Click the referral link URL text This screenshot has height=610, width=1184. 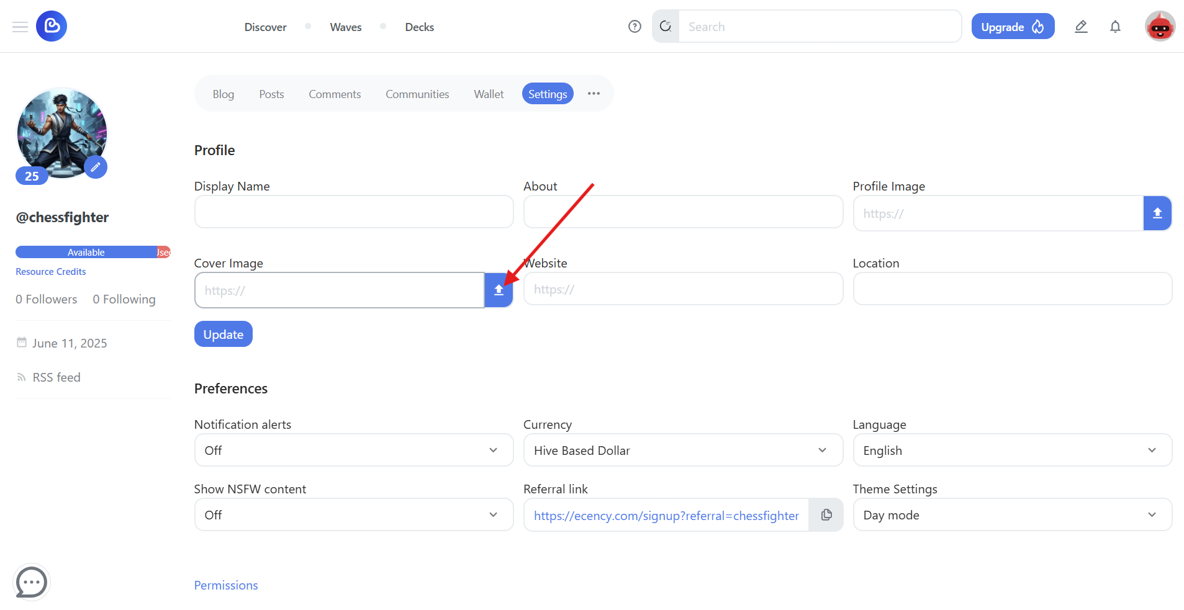[666, 515]
